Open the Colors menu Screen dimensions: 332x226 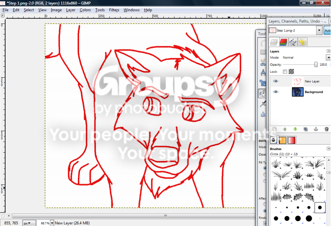point(85,10)
